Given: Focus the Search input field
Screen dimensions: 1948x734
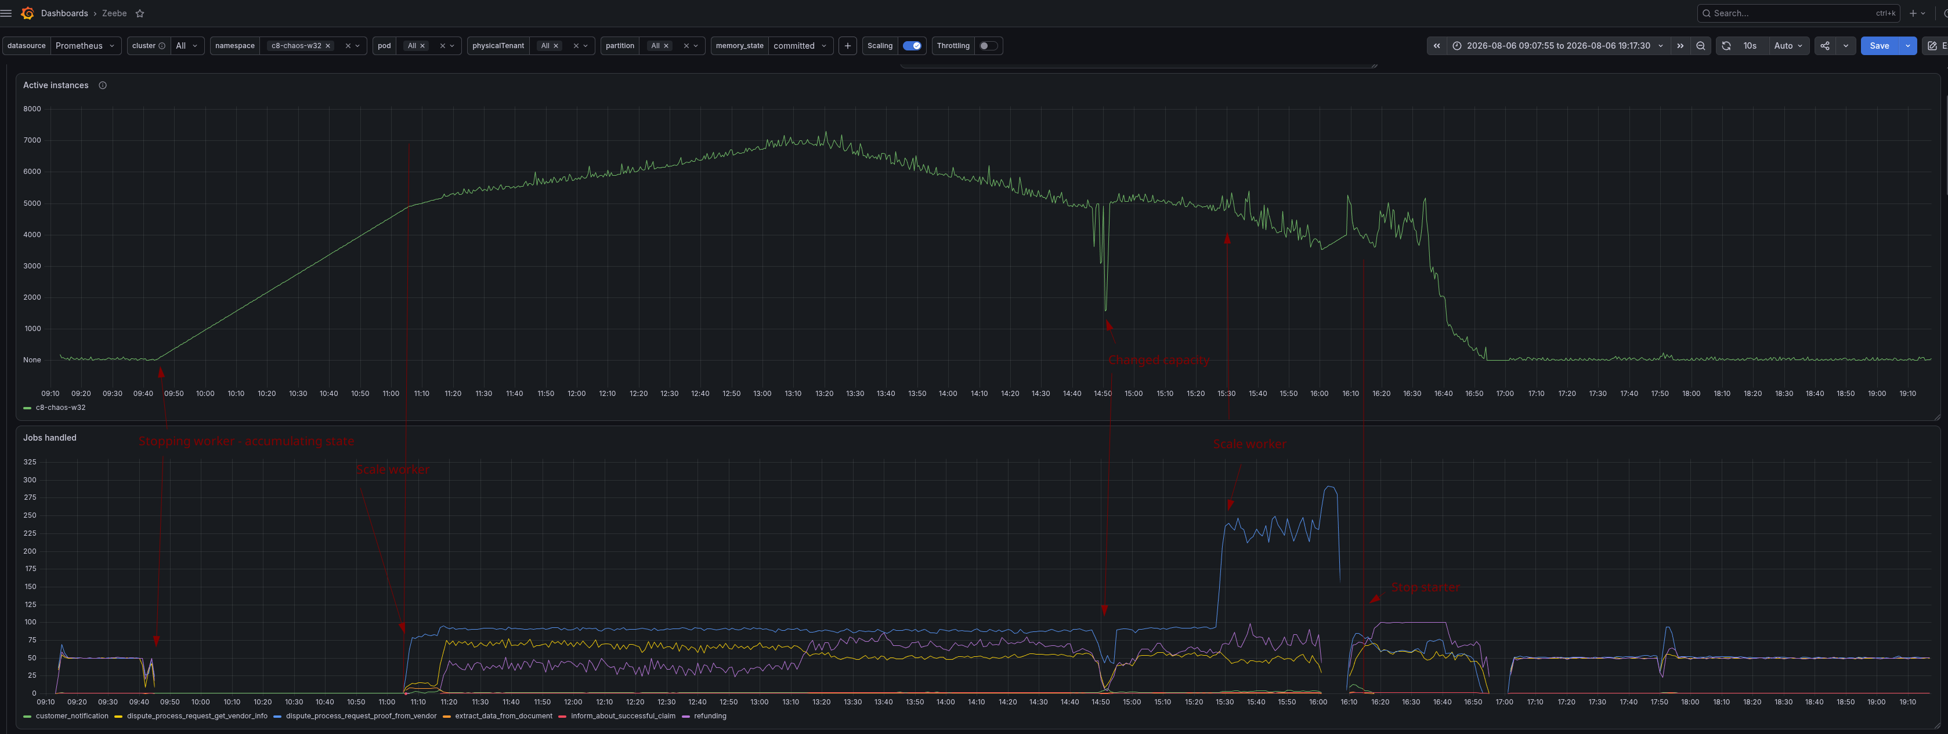Looking at the screenshot, I should (1799, 13).
